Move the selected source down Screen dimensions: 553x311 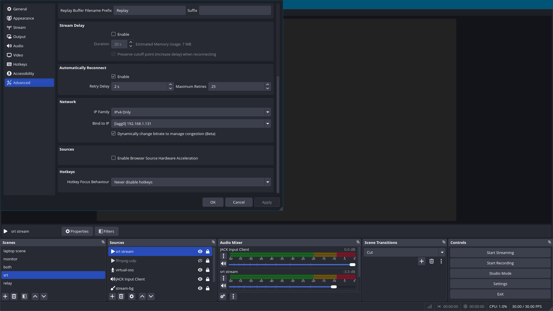(151, 296)
